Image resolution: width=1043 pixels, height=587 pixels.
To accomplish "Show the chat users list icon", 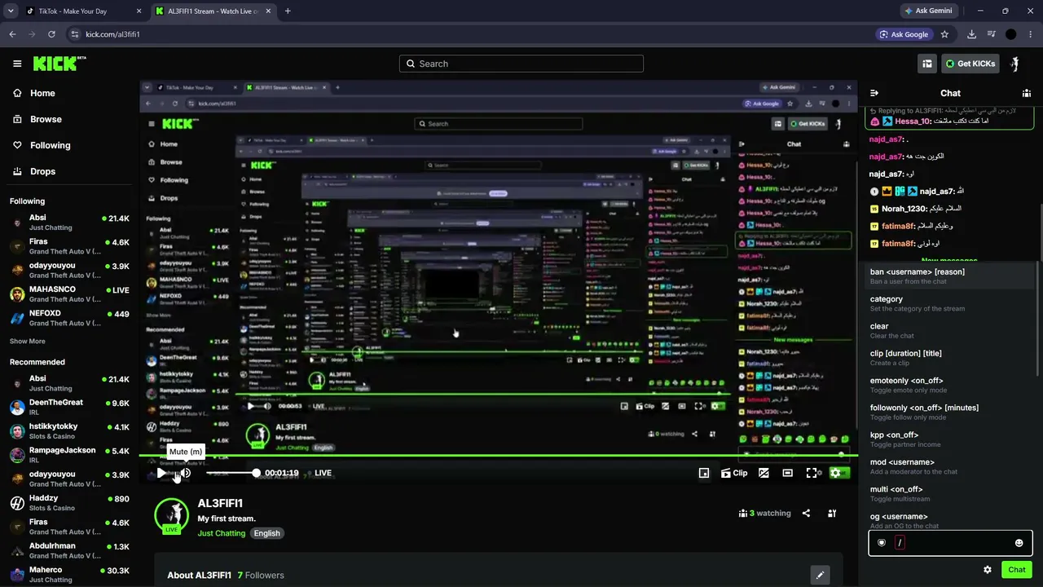I will pyautogui.click(x=1027, y=93).
